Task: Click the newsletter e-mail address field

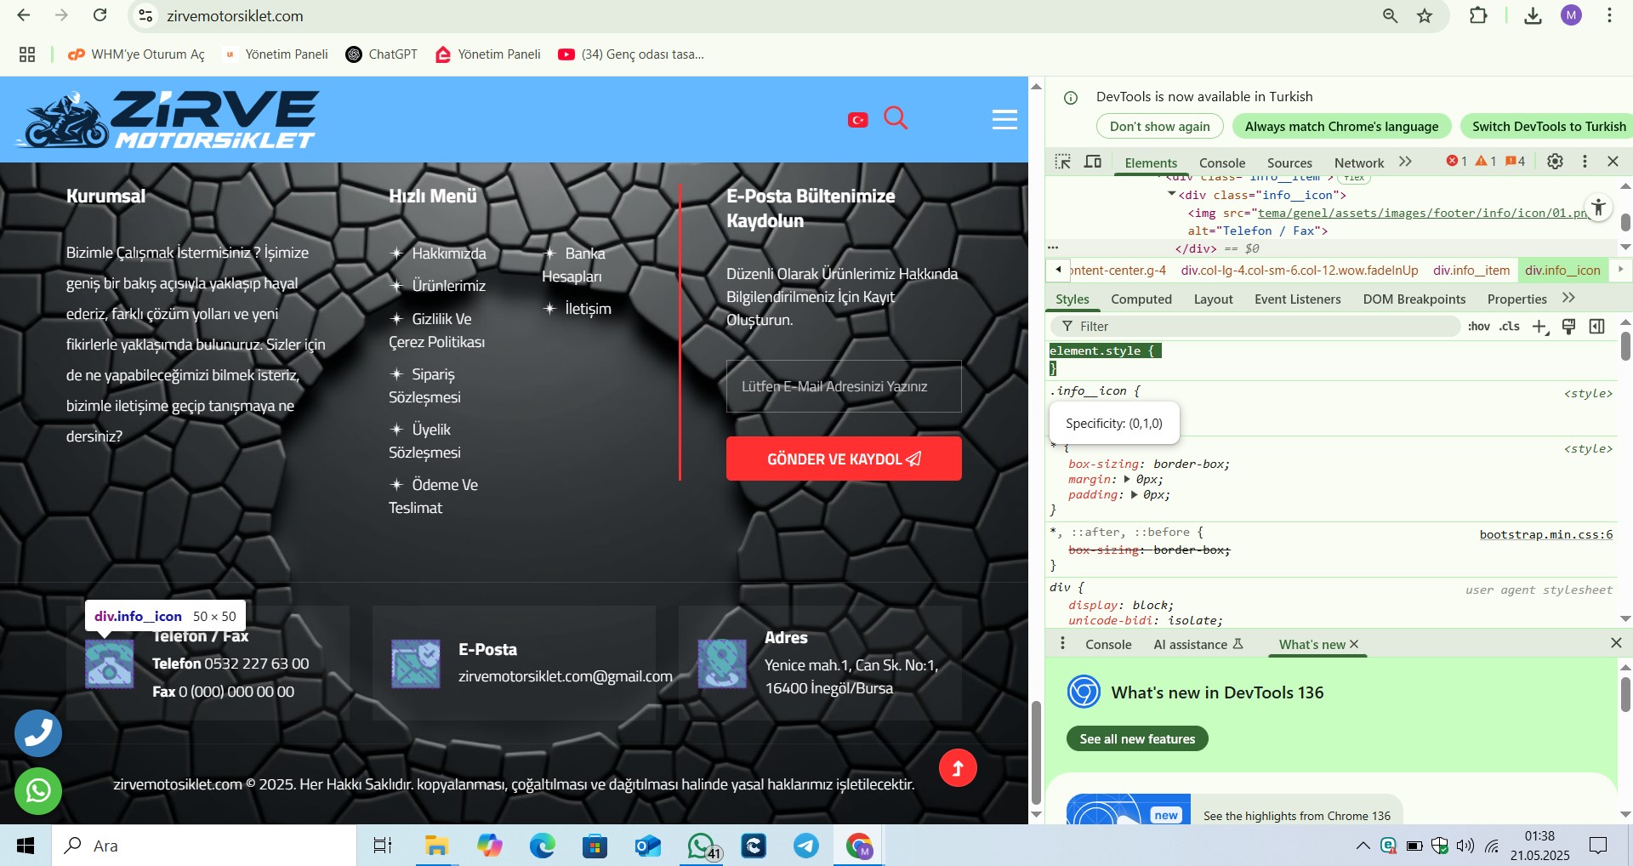Action: [x=844, y=387]
